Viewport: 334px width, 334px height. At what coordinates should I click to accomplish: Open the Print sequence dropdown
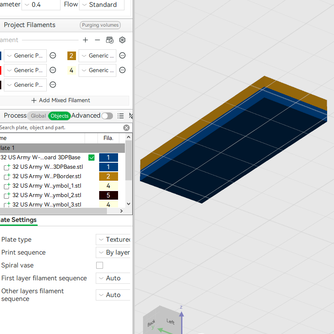pyautogui.click(x=113, y=252)
